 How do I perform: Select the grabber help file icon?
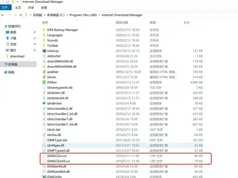coord(44,72)
